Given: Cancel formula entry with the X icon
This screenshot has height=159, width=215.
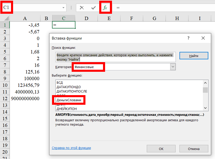Looking at the screenshot, I should 82,8.
